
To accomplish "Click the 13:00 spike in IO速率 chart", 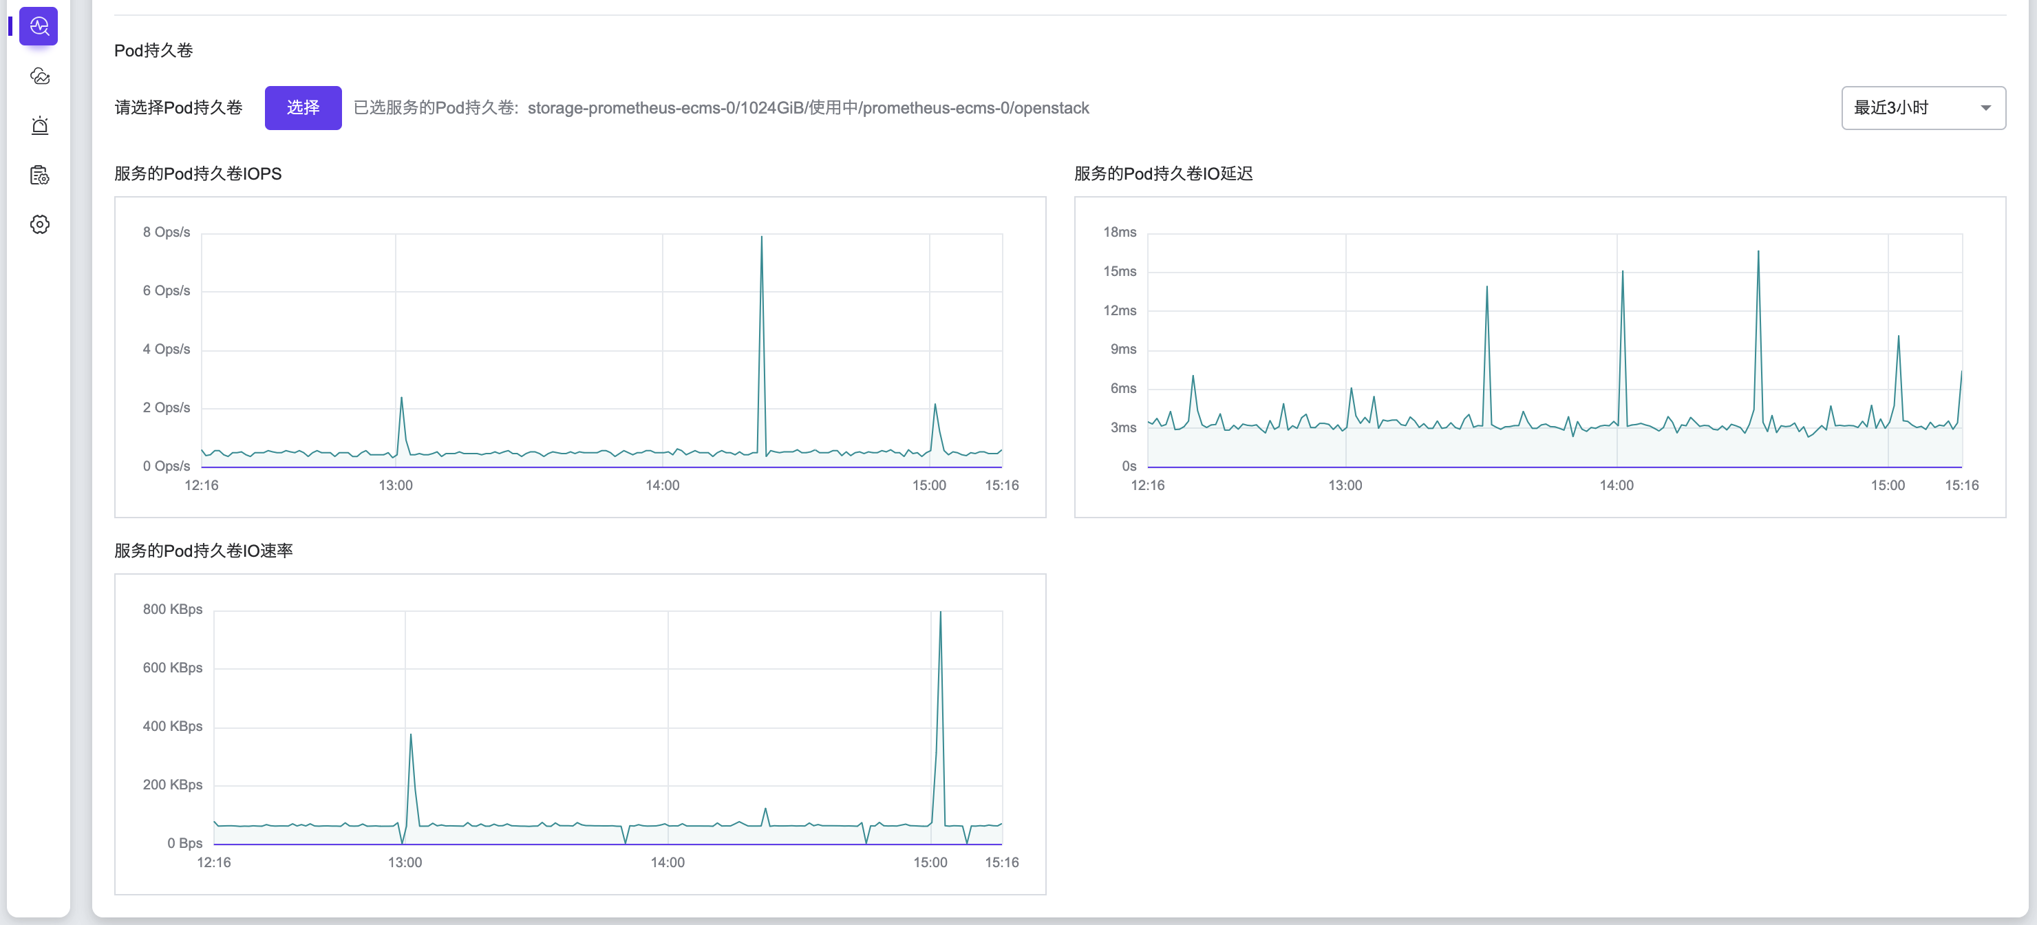I will coord(410,736).
